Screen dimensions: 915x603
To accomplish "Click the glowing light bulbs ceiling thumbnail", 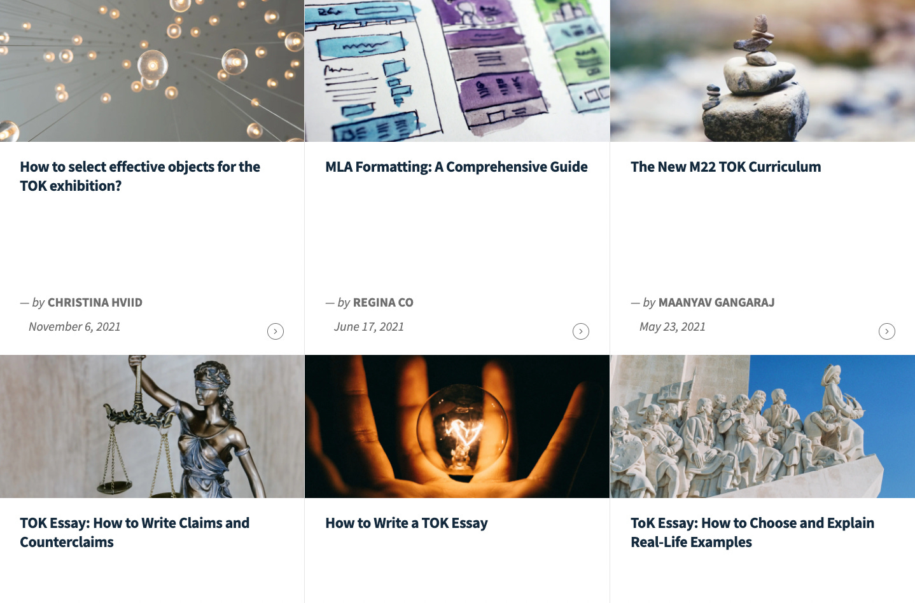I will [x=152, y=71].
